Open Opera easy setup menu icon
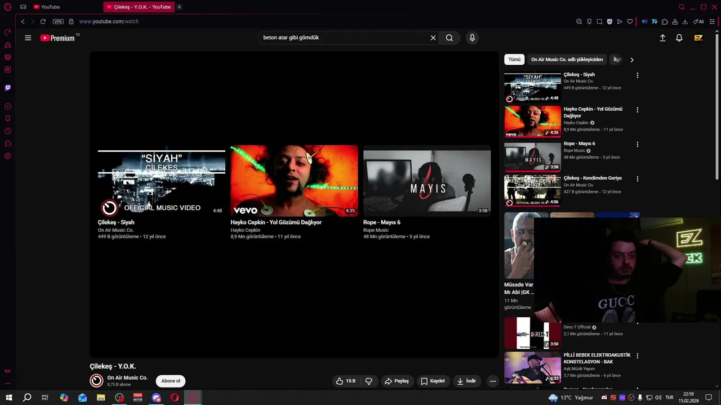The image size is (721, 405). click(x=712, y=21)
